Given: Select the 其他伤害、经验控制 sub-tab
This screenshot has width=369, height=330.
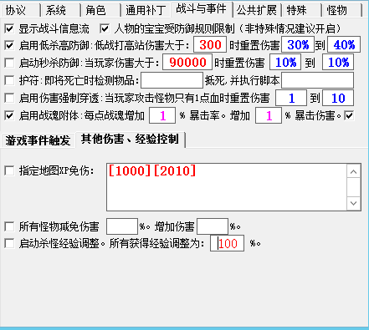Looking at the screenshot, I should [130, 139].
